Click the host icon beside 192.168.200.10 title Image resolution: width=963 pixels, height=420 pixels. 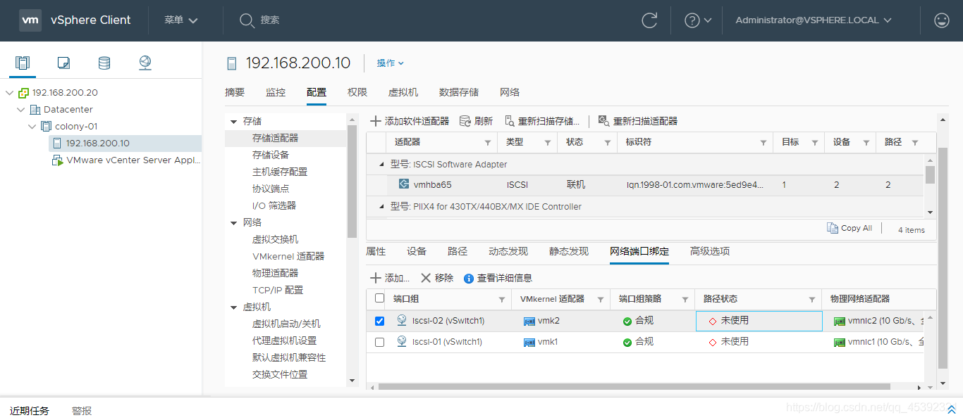(x=232, y=63)
